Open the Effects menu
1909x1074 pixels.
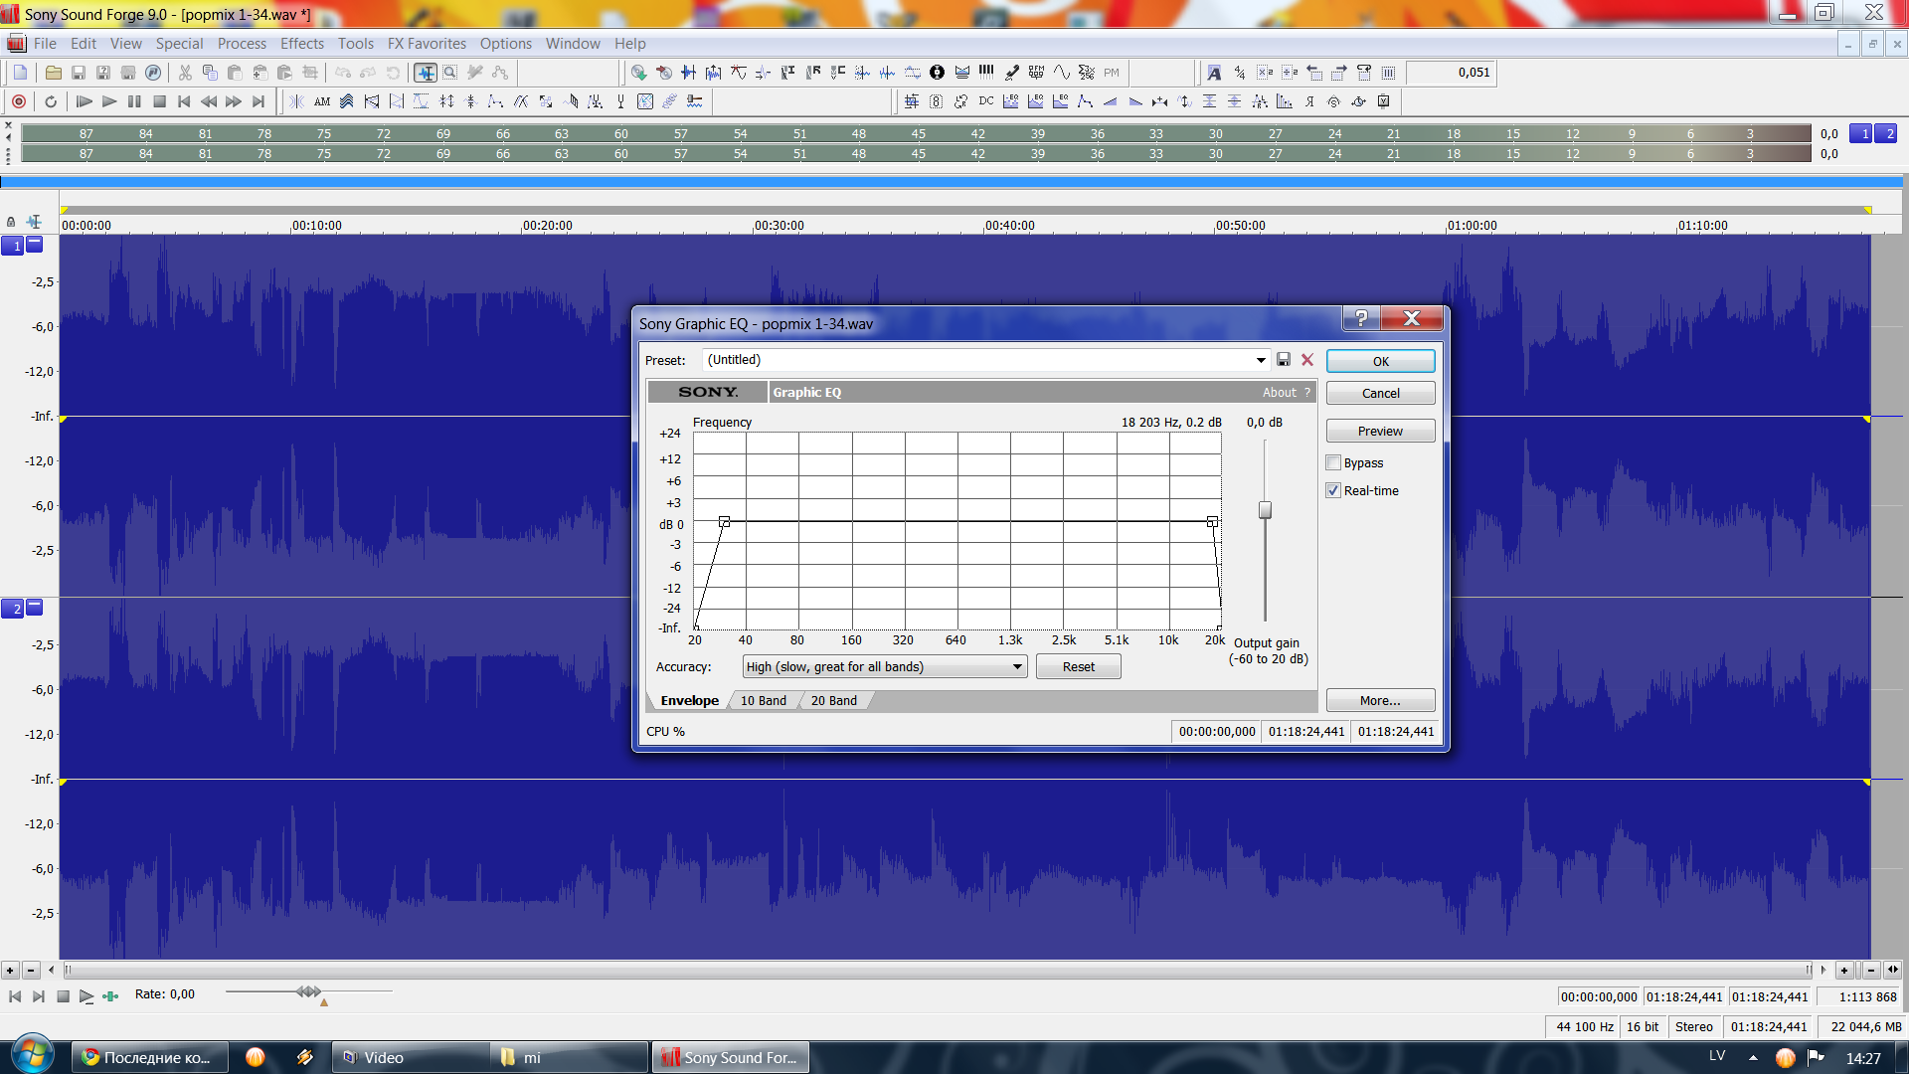[302, 43]
